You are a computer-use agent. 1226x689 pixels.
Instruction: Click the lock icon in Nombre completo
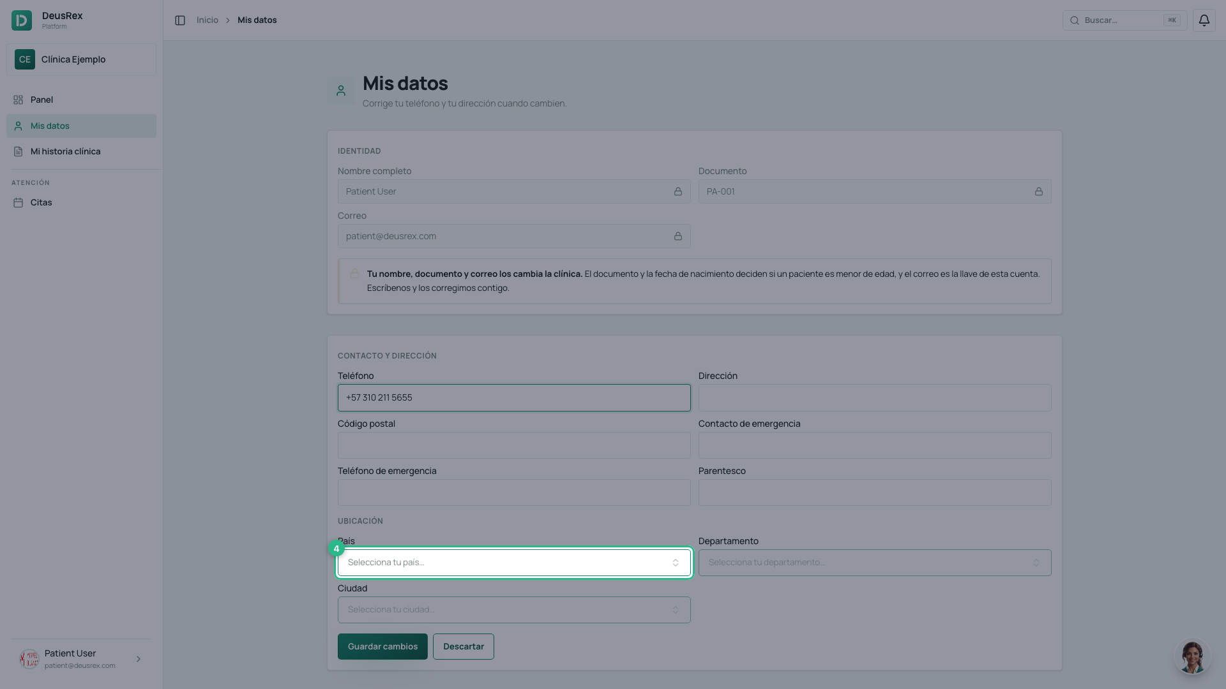point(677,191)
